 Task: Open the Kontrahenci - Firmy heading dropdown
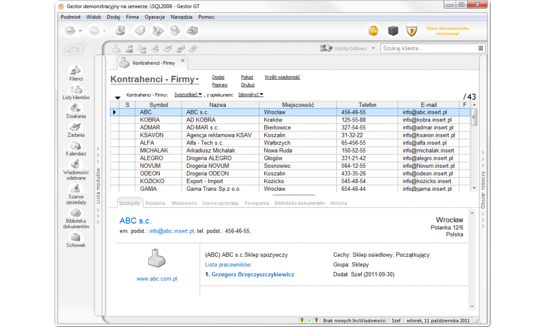(197, 80)
